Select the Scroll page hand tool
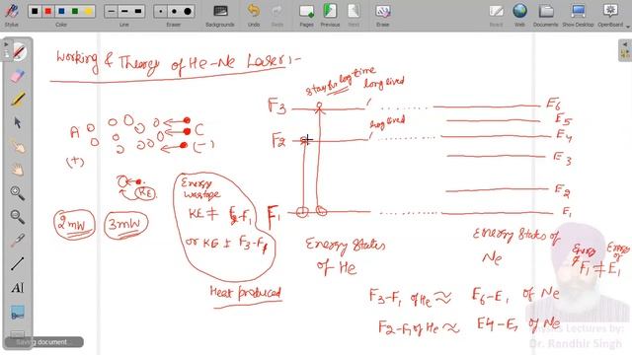This screenshot has width=632, height=355. (x=18, y=170)
